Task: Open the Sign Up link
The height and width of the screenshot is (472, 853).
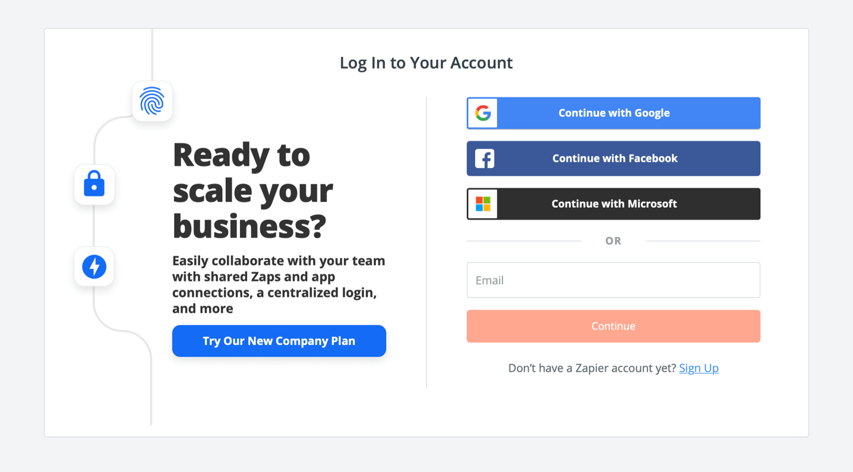Action: (x=699, y=368)
